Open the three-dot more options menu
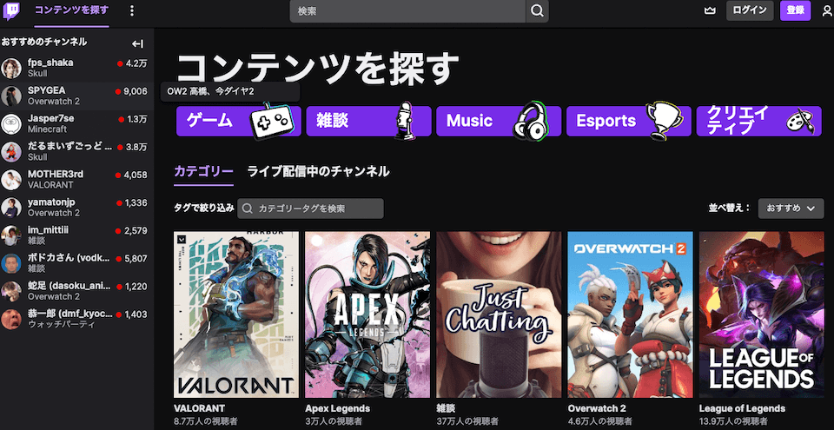Viewport: 834px width, 430px height. (x=132, y=10)
